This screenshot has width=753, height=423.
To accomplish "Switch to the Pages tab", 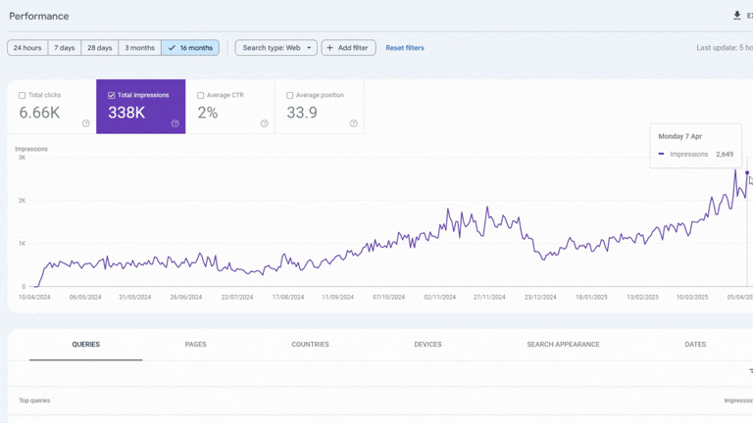I will point(196,345).
